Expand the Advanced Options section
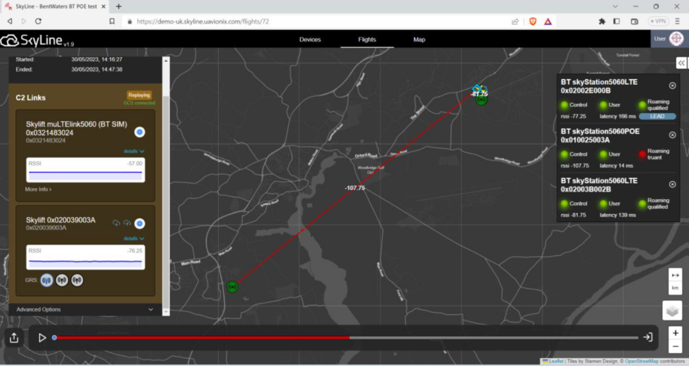The image size is (689, 366). [x=85, y=309]
